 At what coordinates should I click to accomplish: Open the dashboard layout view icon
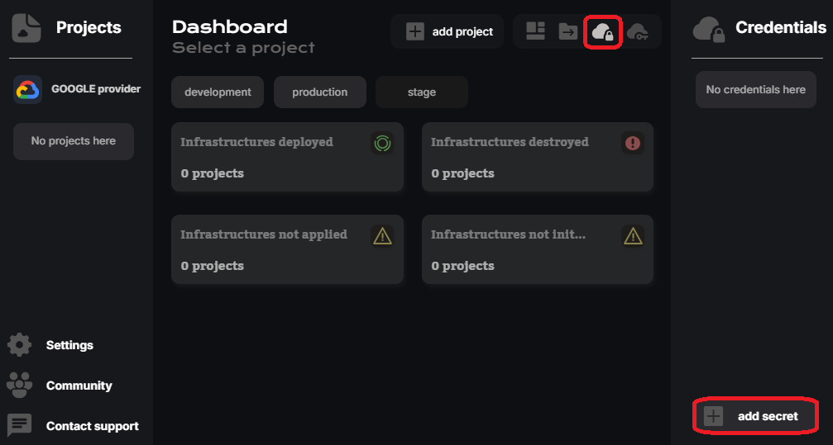click(x=536, y=31)
